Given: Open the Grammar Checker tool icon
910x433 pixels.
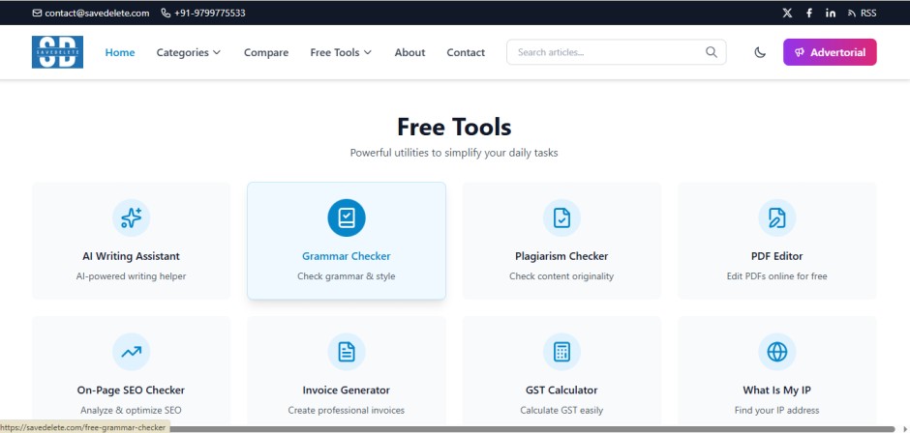Looking at the screenshot, I should [x=347, y=218].
